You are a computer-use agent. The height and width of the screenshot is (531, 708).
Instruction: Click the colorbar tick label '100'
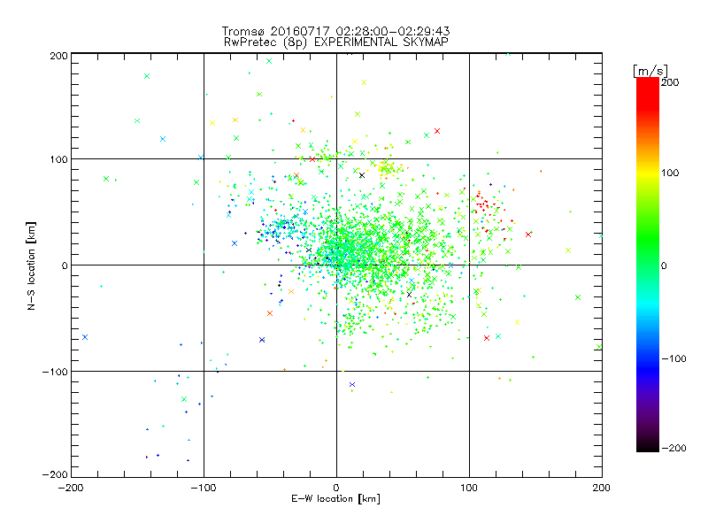670,173
